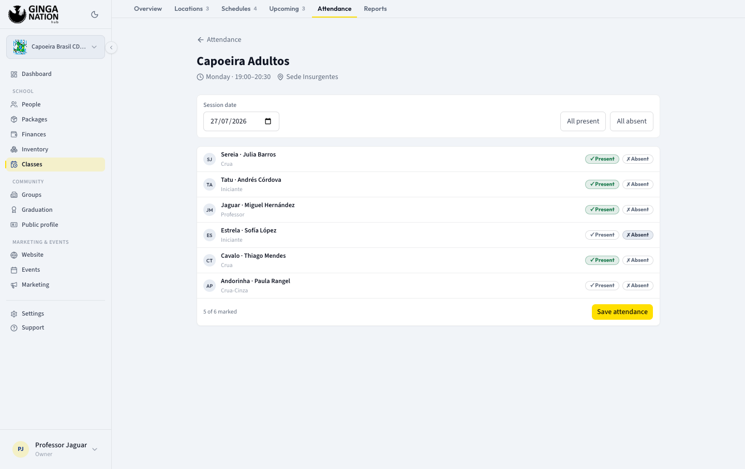The height and width of the screenshot is (469, 745).
Task: Select the Attendance tab
Action: pyautogui.click(x=334, y=9)
